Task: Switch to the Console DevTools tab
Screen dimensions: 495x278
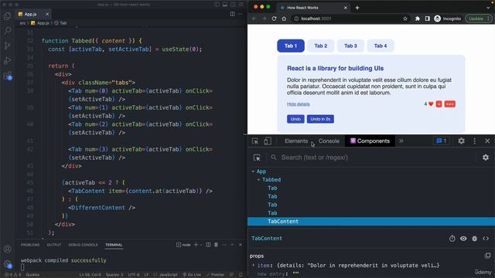Action: (329, 141)
